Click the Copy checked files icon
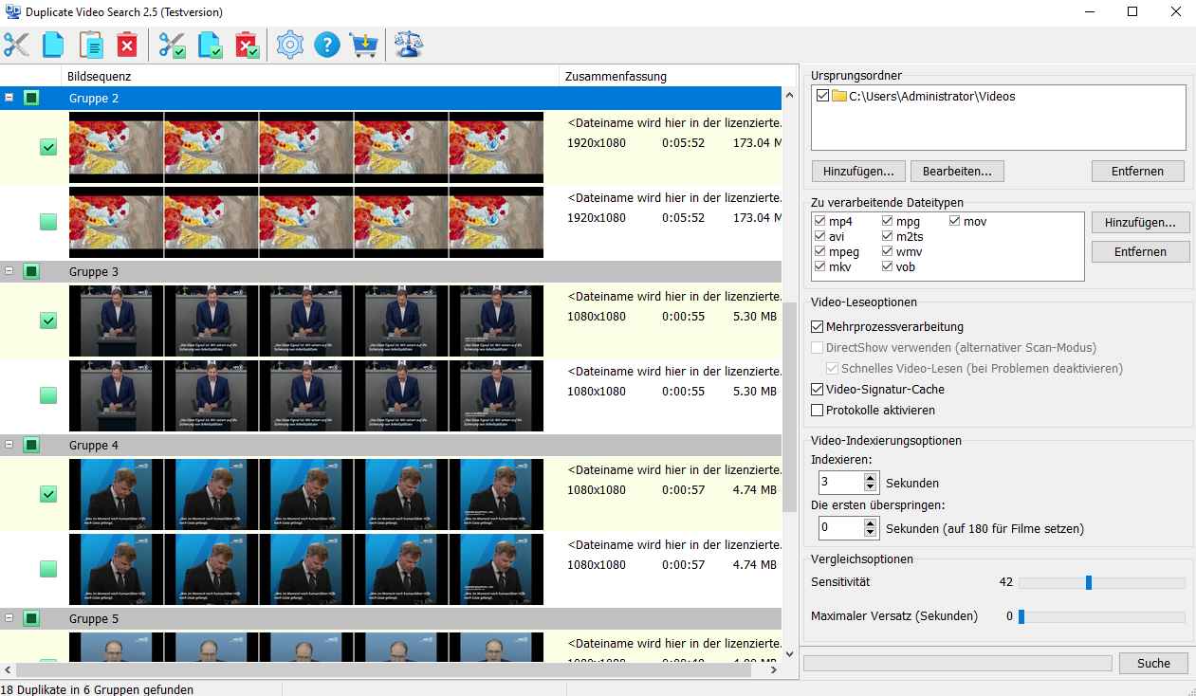The image size is (1196, 696). [x=210, y=44]
